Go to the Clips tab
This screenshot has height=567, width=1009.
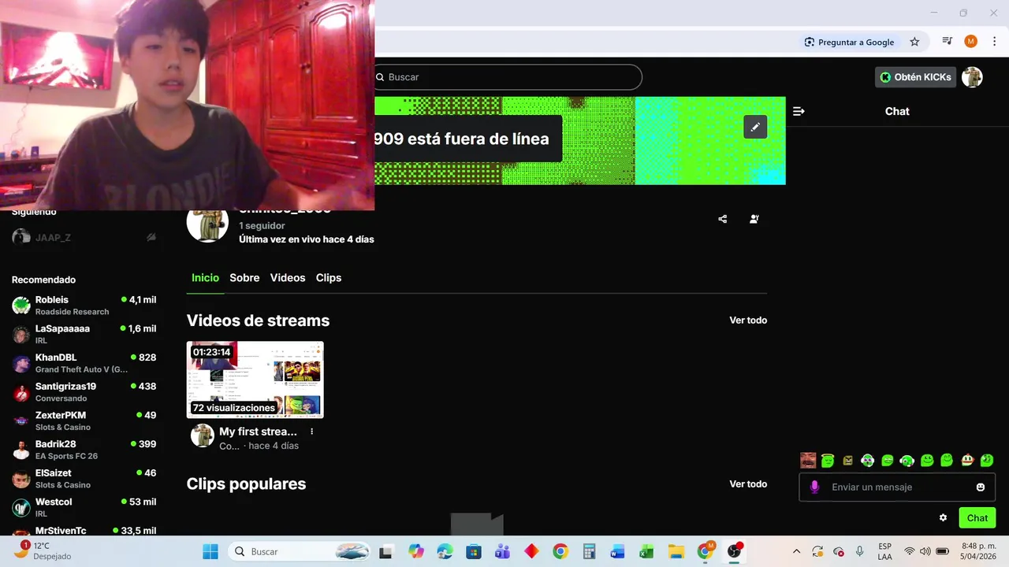click(329, 278)
